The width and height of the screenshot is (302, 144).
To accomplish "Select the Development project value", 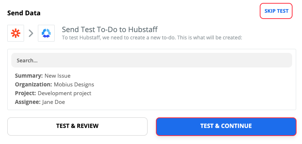I will pyautogui.click(x=64, y=93).
